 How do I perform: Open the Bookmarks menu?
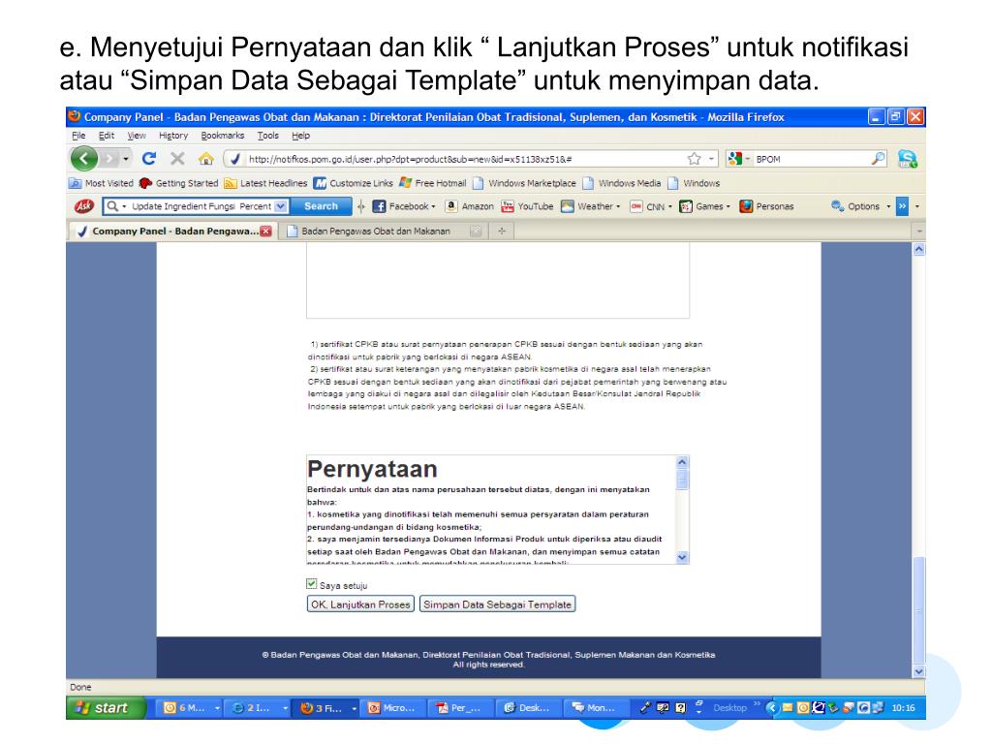tap(221, 136)
